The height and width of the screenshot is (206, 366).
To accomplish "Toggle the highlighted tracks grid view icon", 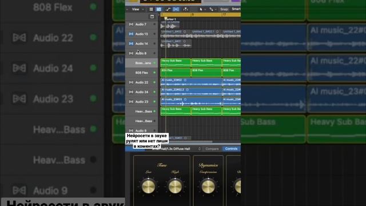I will point(159,9).
